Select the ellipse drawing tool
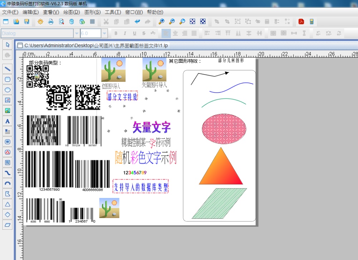 point(8,90)
